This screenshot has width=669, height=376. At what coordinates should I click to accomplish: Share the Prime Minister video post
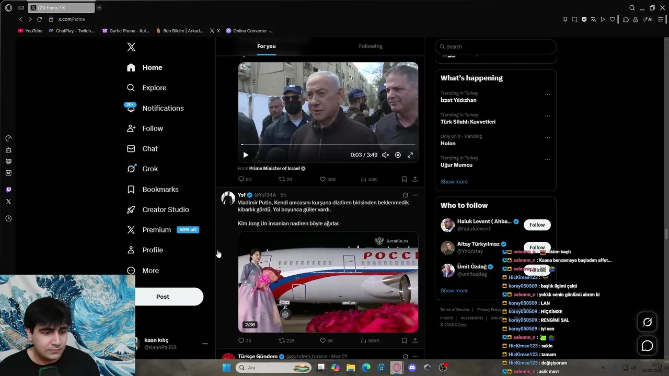coord(415,179)
